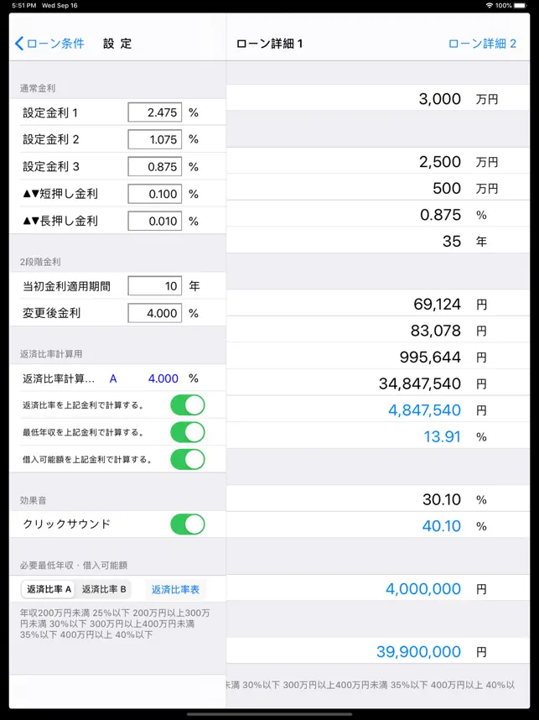Tap the blue 13.91 % value
This screenshot has width=539, height=720.
click(442, 437)
